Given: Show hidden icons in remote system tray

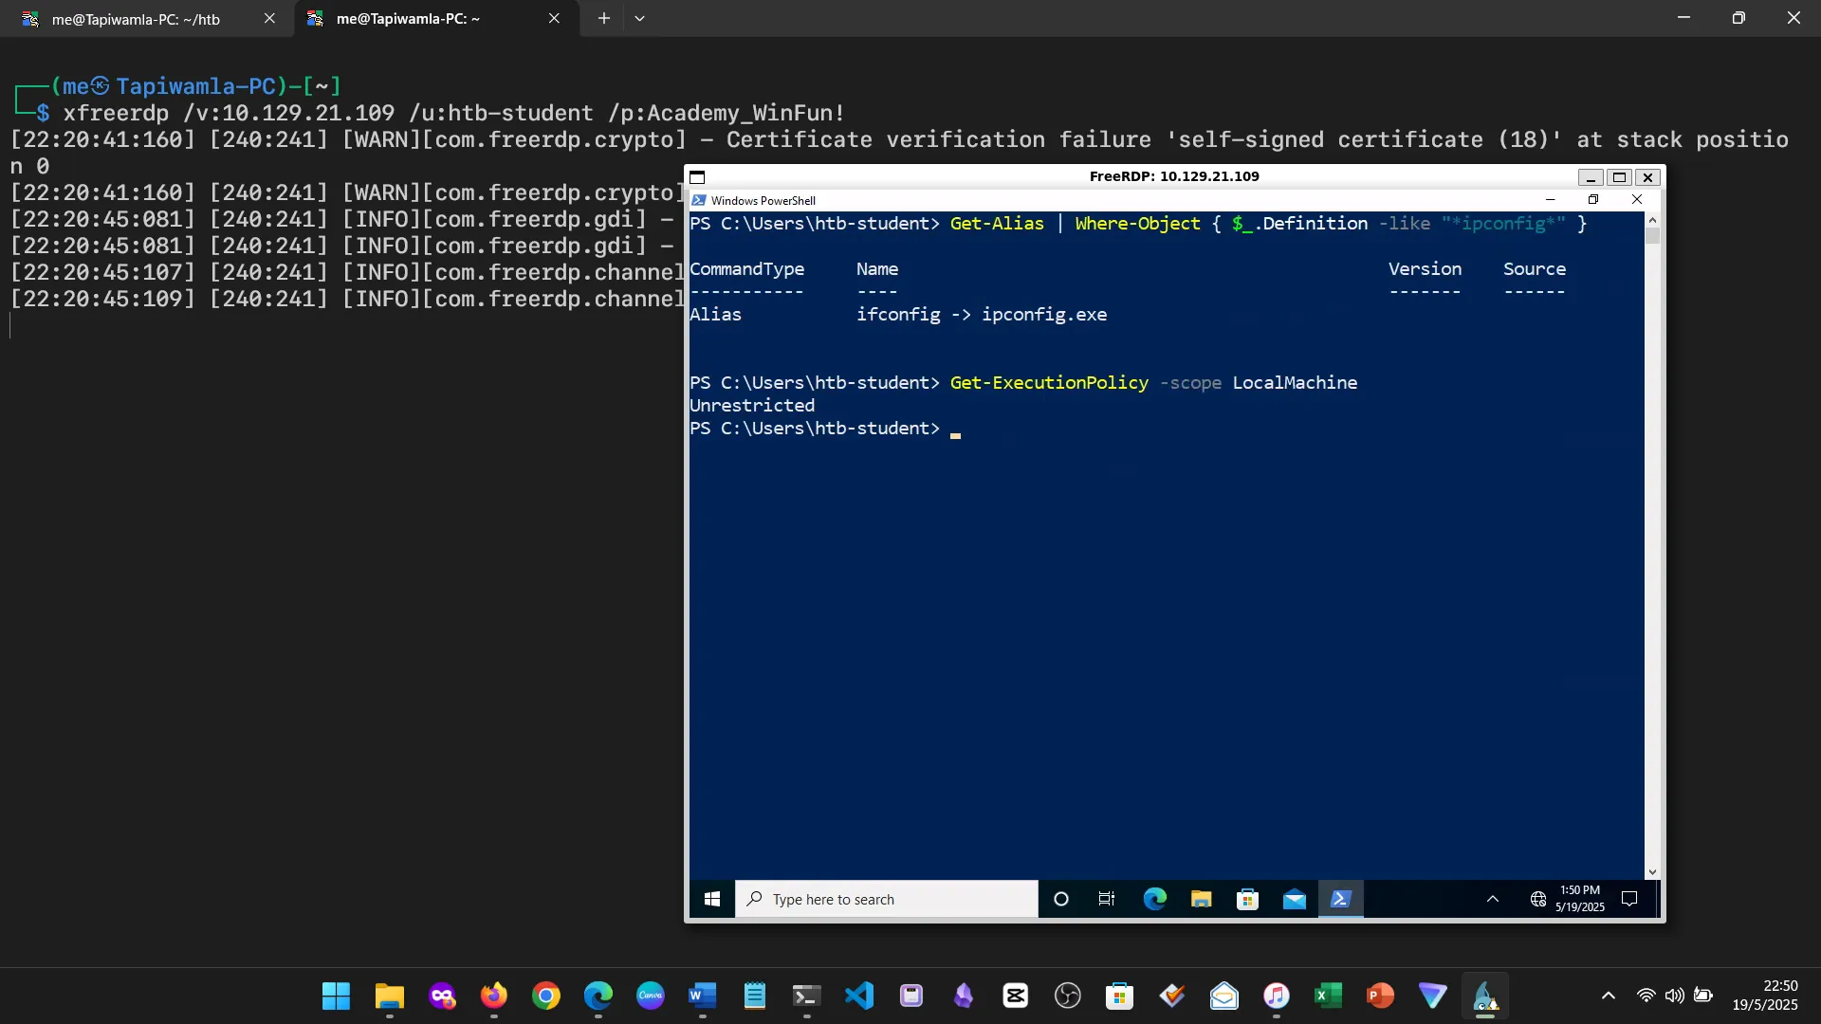Looking at the screenshot, I should [x=1492, y=899].
